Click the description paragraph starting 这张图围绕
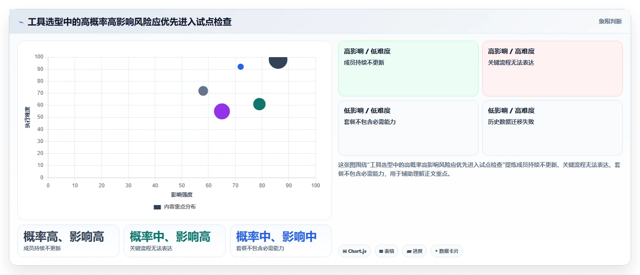640x275 pixels. pyautogui.click(x=479, y=169)
